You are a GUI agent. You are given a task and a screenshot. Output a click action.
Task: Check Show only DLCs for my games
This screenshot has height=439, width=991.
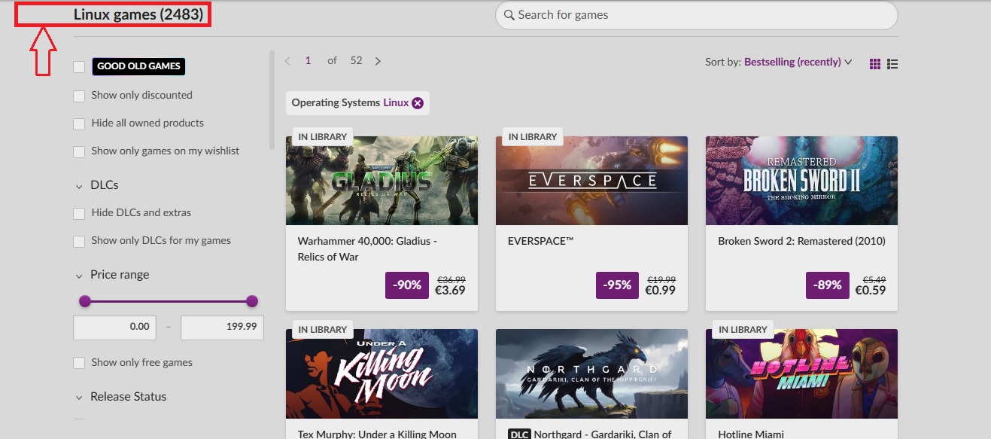[x=79, y=241]
